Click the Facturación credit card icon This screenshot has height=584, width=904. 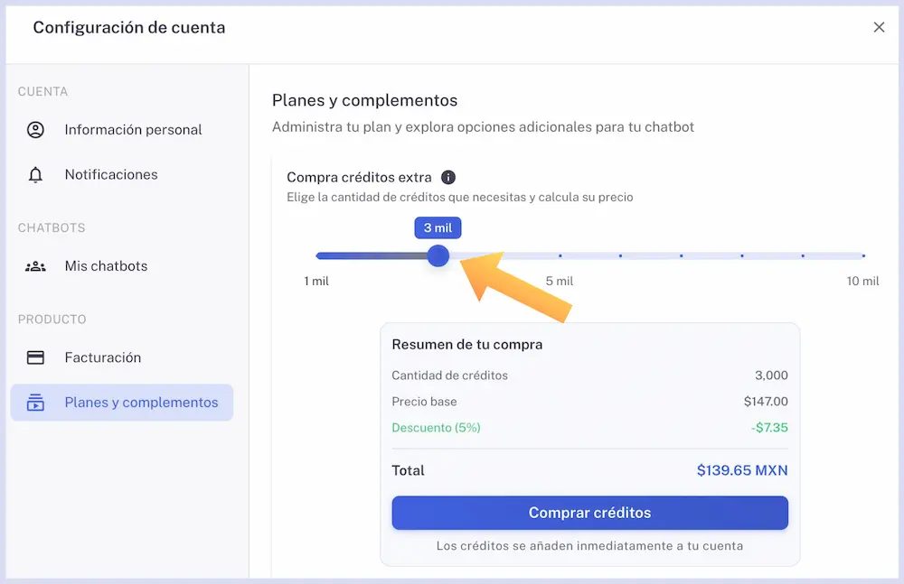pyautogui.click(x=35, y=357)
